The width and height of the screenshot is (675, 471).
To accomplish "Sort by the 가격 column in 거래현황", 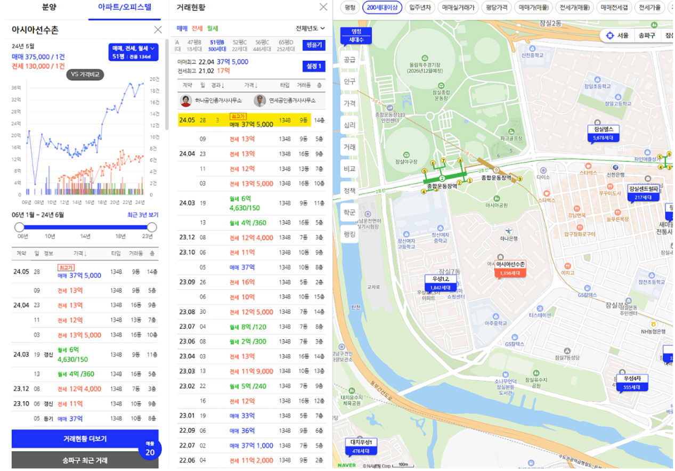I will [251, 85].
